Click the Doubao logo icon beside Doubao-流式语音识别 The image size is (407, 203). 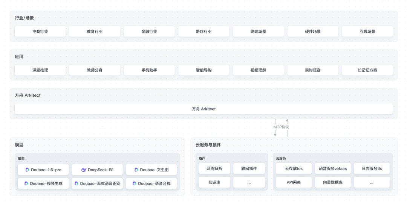pyautogui.click(x=76, y=183)
